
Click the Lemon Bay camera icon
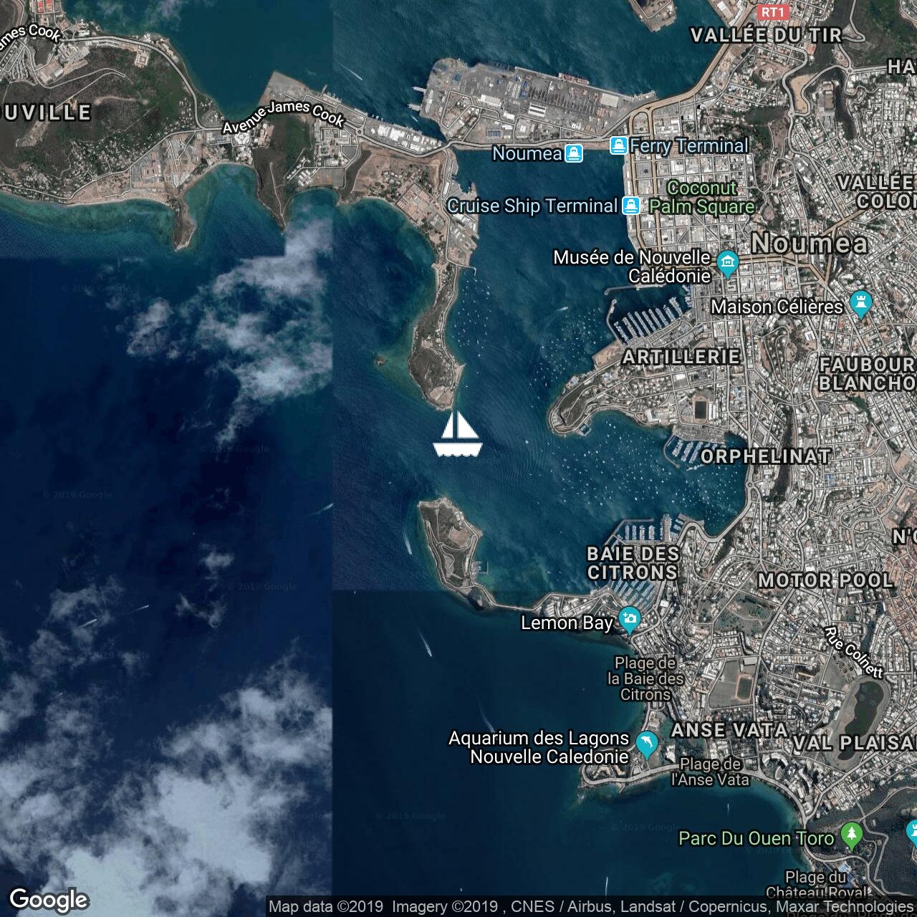point(630,619)
